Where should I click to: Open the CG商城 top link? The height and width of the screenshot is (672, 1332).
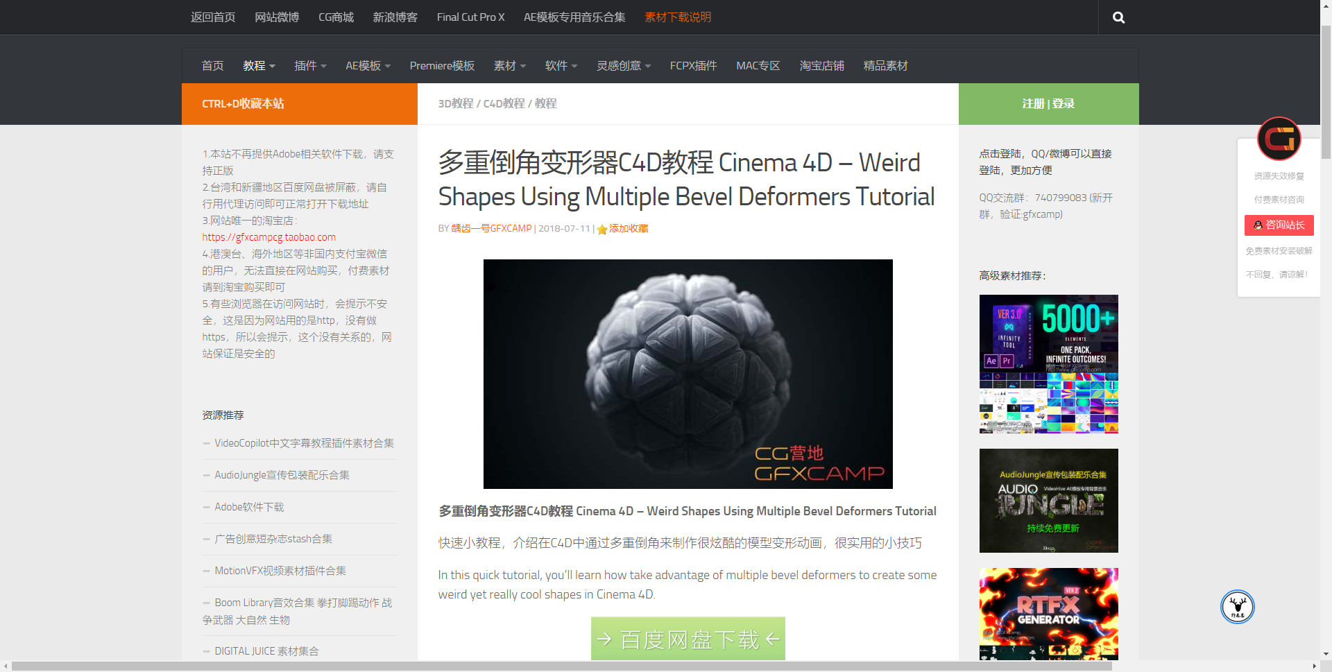336,17
